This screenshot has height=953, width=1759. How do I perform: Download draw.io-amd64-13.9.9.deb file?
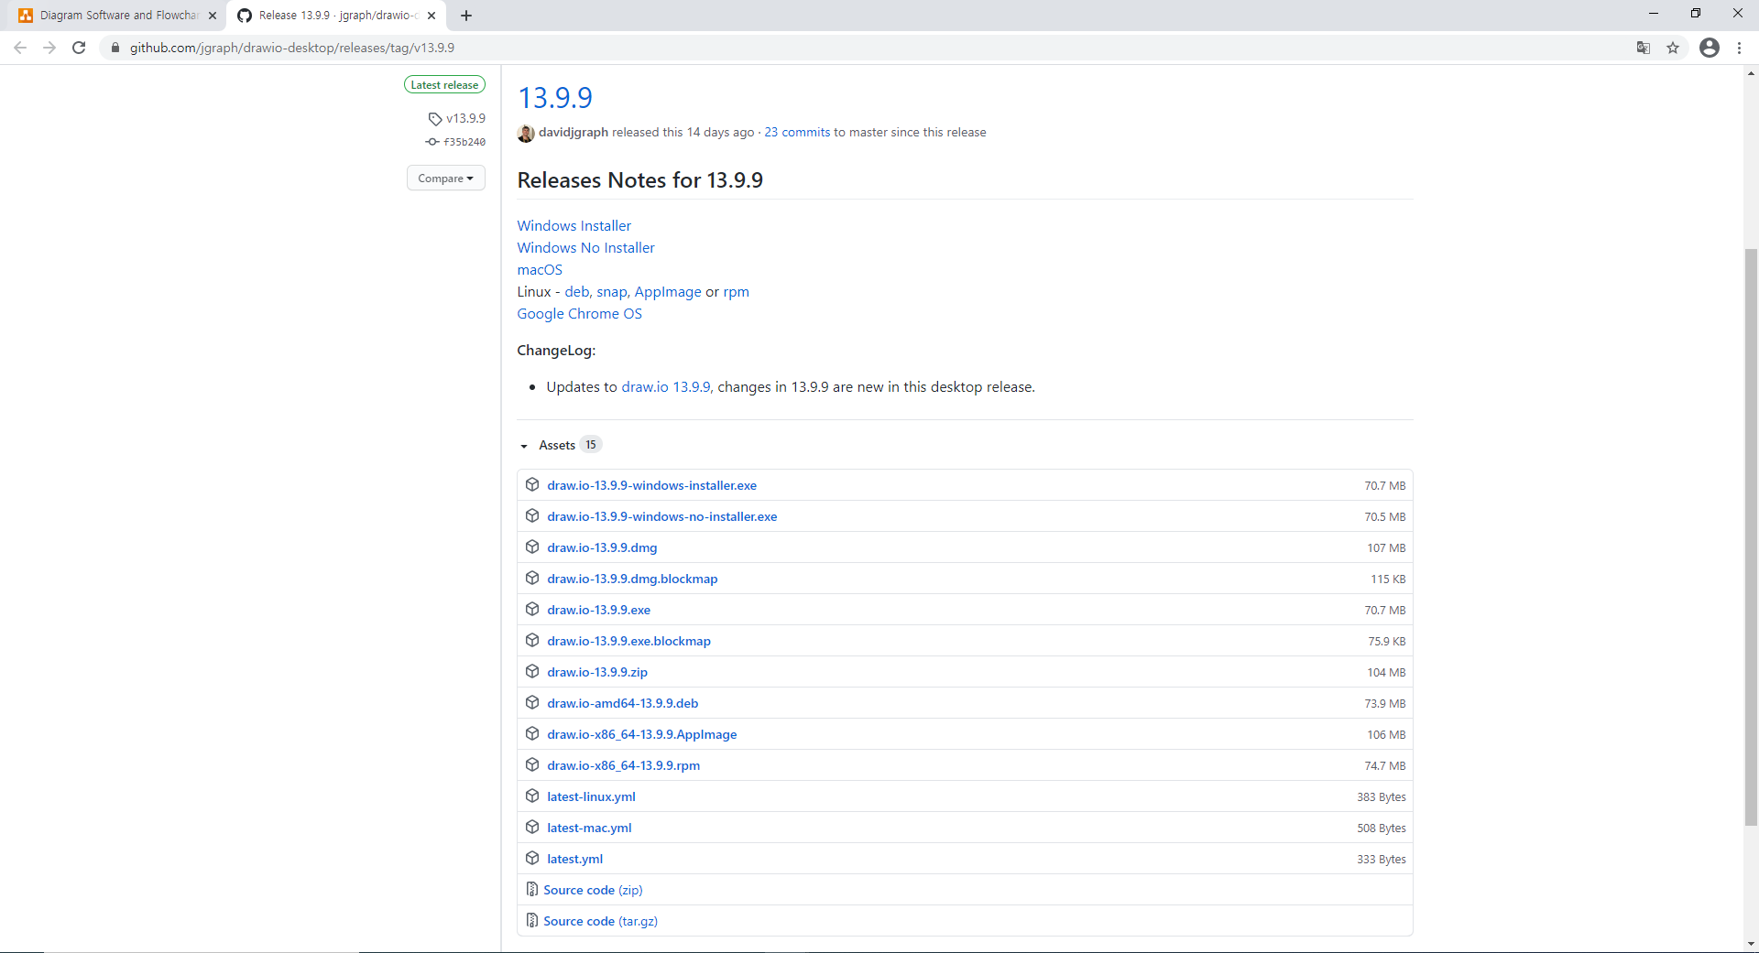pyautogui.click(x=623, y=703)
